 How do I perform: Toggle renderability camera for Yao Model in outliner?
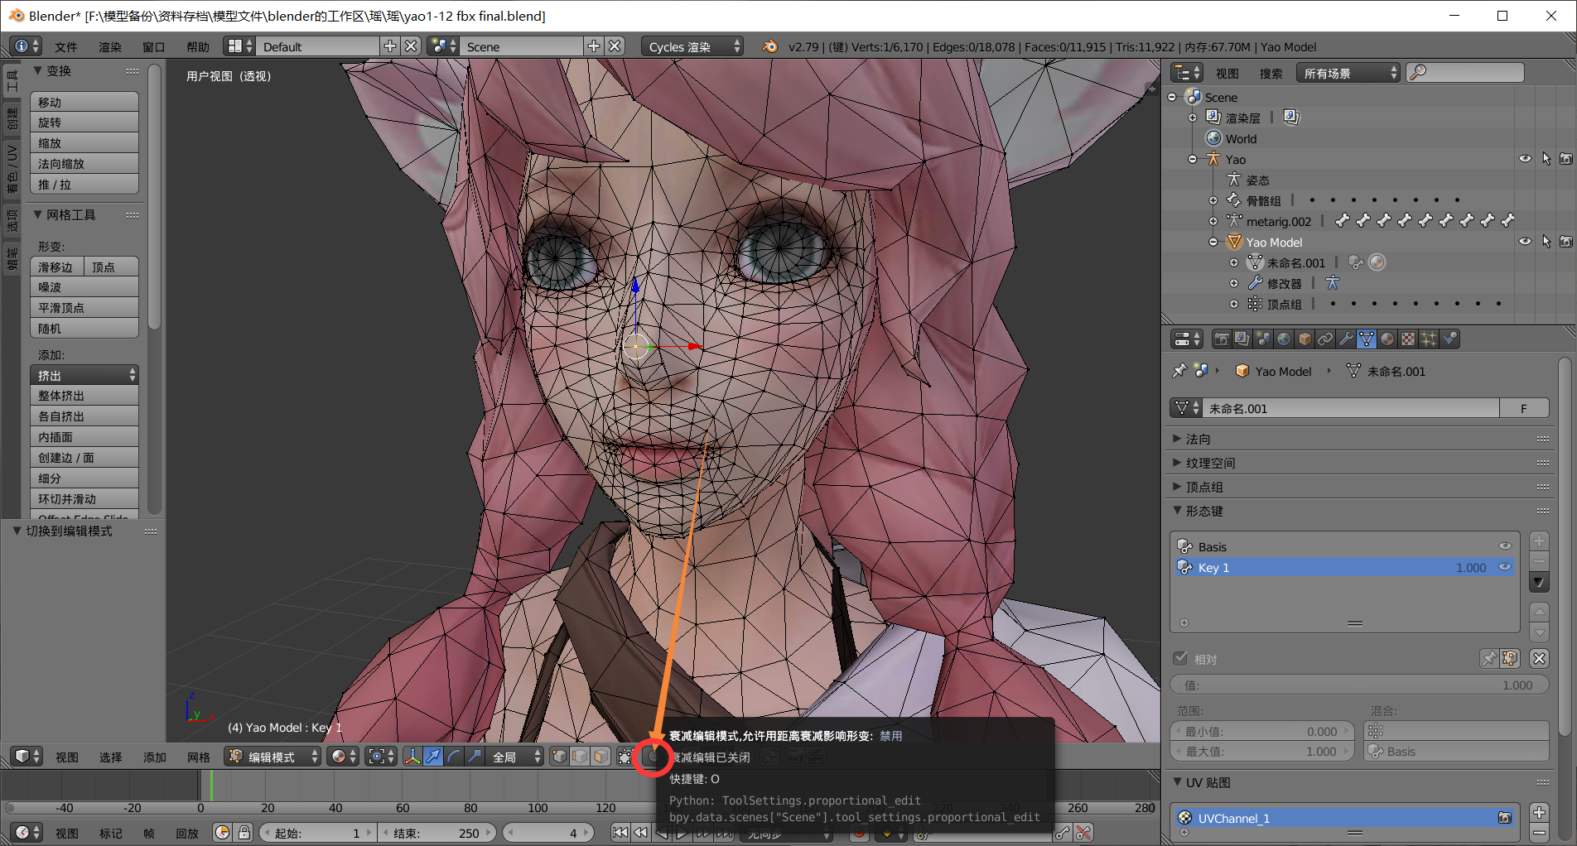click(x=1565, y=242)
